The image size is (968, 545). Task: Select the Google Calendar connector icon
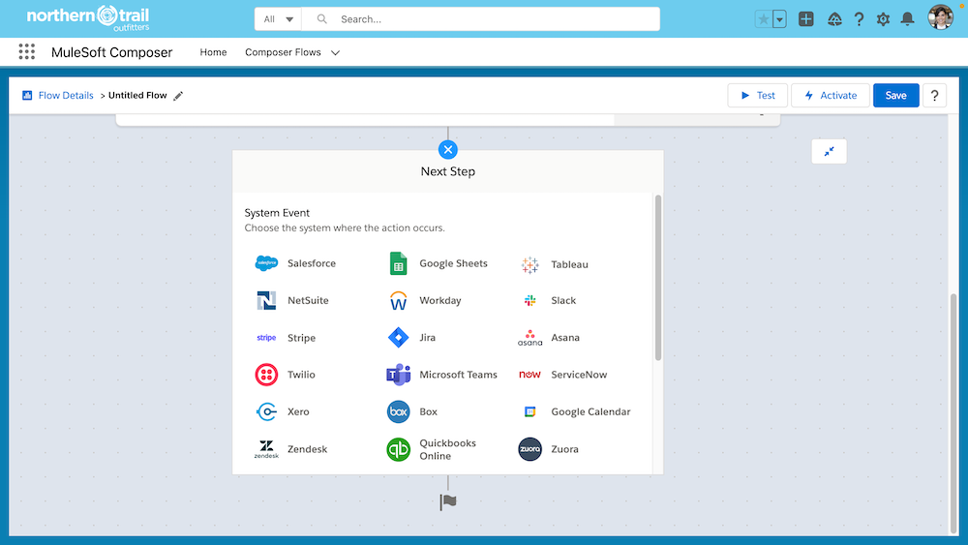click(x=529, y=411)
